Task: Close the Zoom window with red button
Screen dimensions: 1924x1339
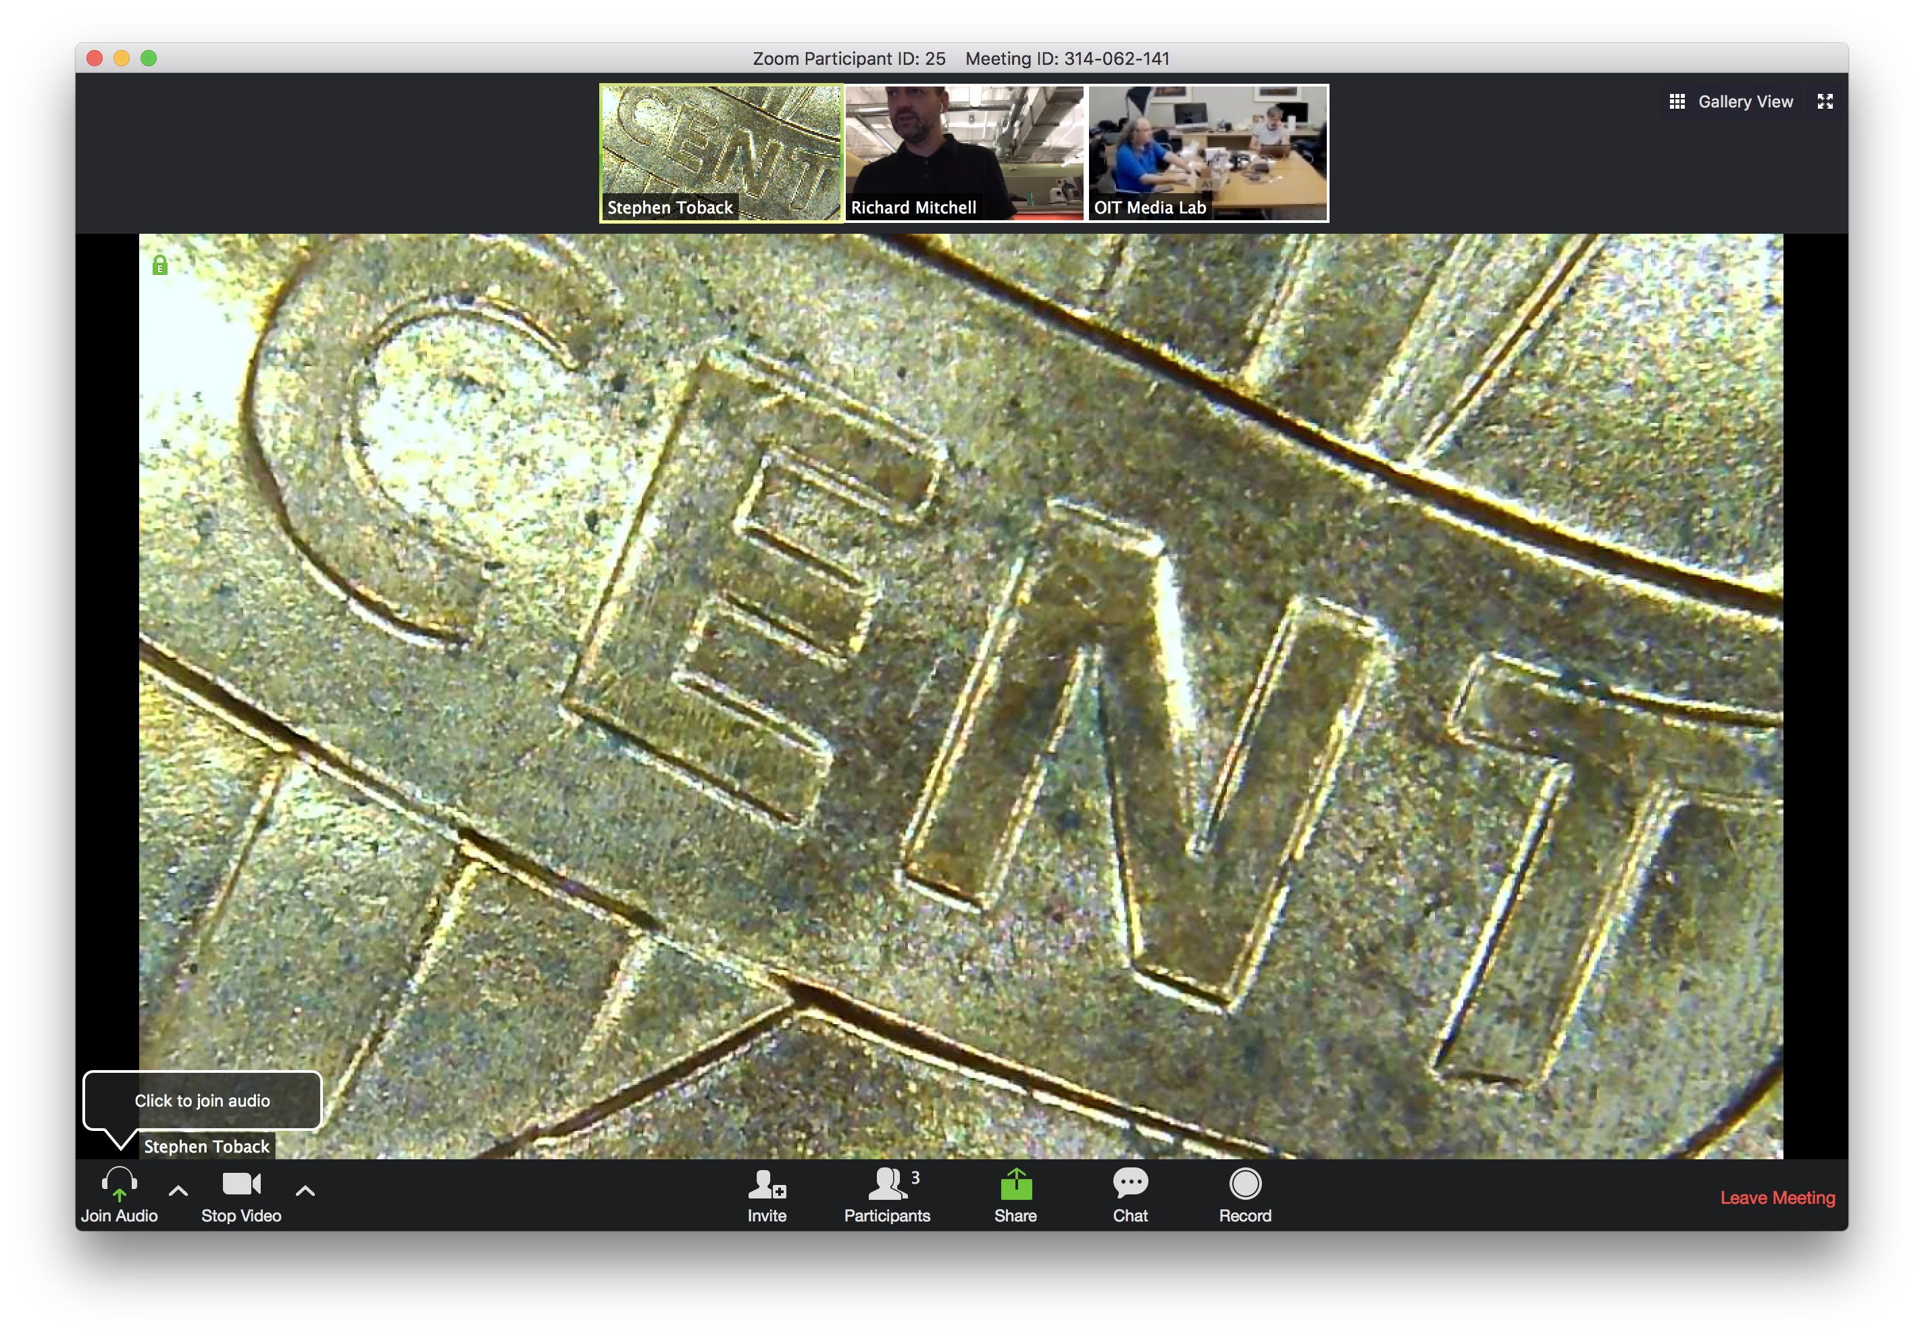Action: (95, 58)
